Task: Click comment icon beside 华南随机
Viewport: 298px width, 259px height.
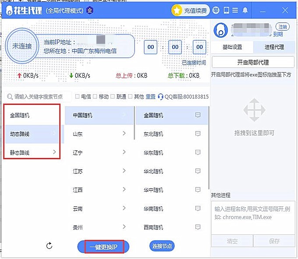Action: coord(198,209)
